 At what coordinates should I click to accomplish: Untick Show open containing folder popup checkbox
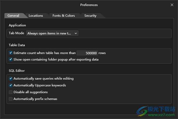(x=11, y=59)
